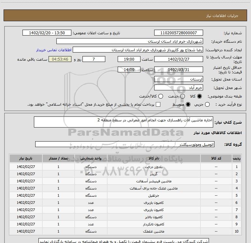Click the request creator name field
251x243 pixels.
point(138,50)
